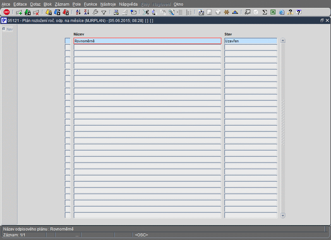331x240 pixels.
Task: Click the red folder cancel-query icon
Action: pyautogui.click(x=66, y=12)
